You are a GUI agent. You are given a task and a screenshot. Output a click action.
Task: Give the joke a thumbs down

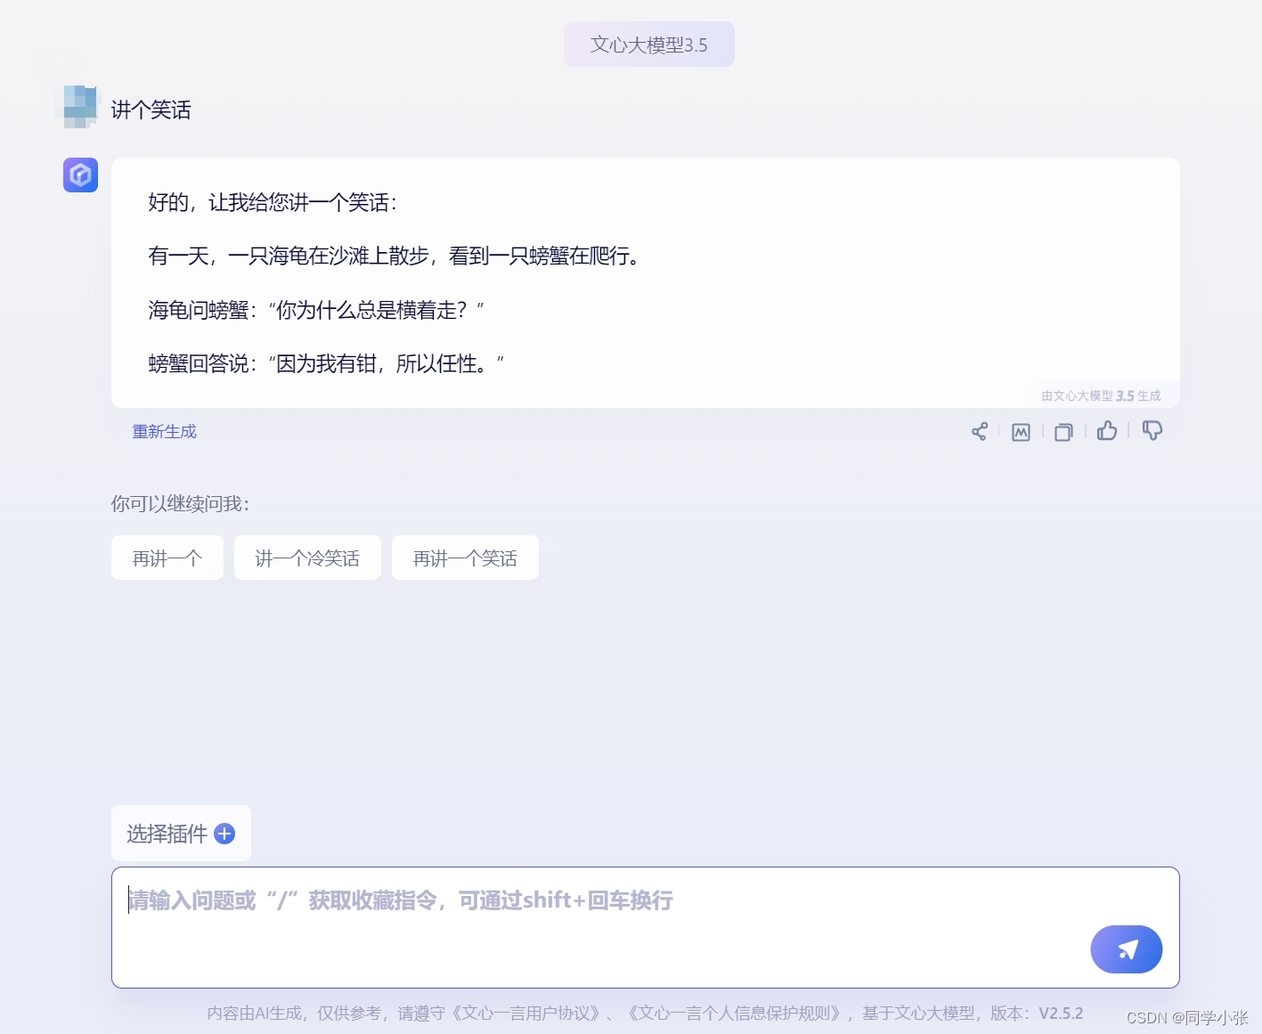click(x=1152, y=431)
